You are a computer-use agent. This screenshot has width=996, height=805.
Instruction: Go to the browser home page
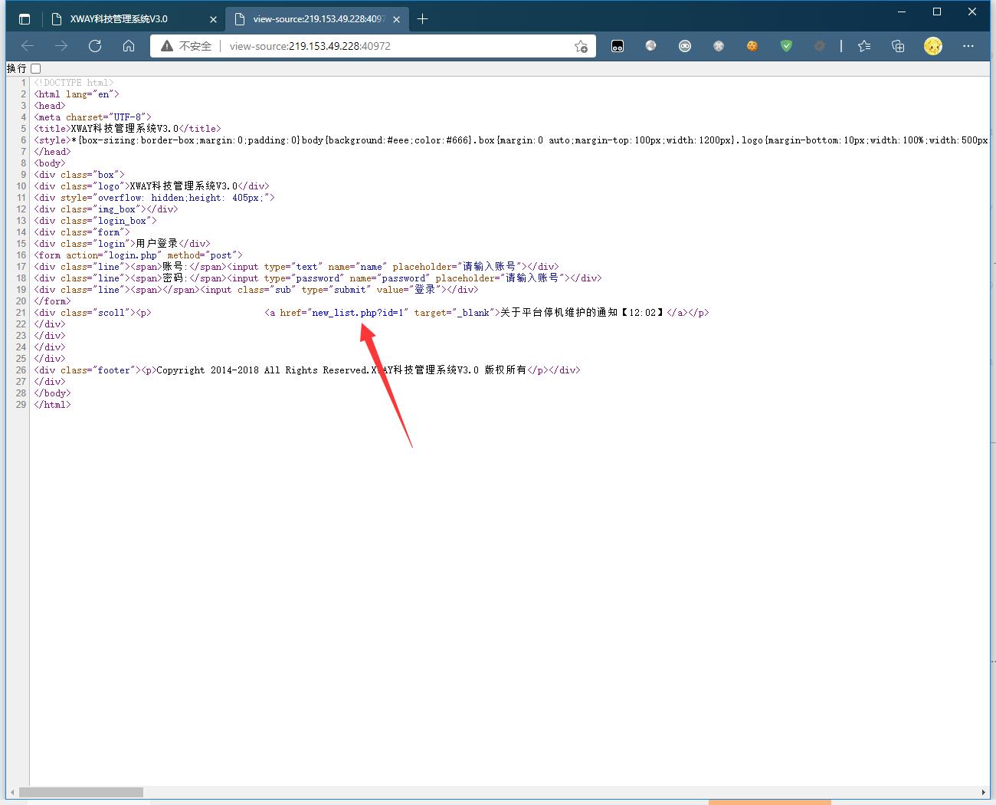tap(129, 46)
